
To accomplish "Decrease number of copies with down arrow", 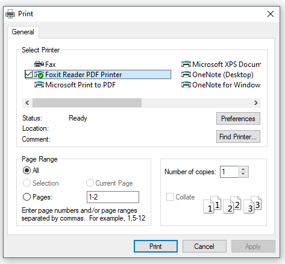I will tap(243, 174).
